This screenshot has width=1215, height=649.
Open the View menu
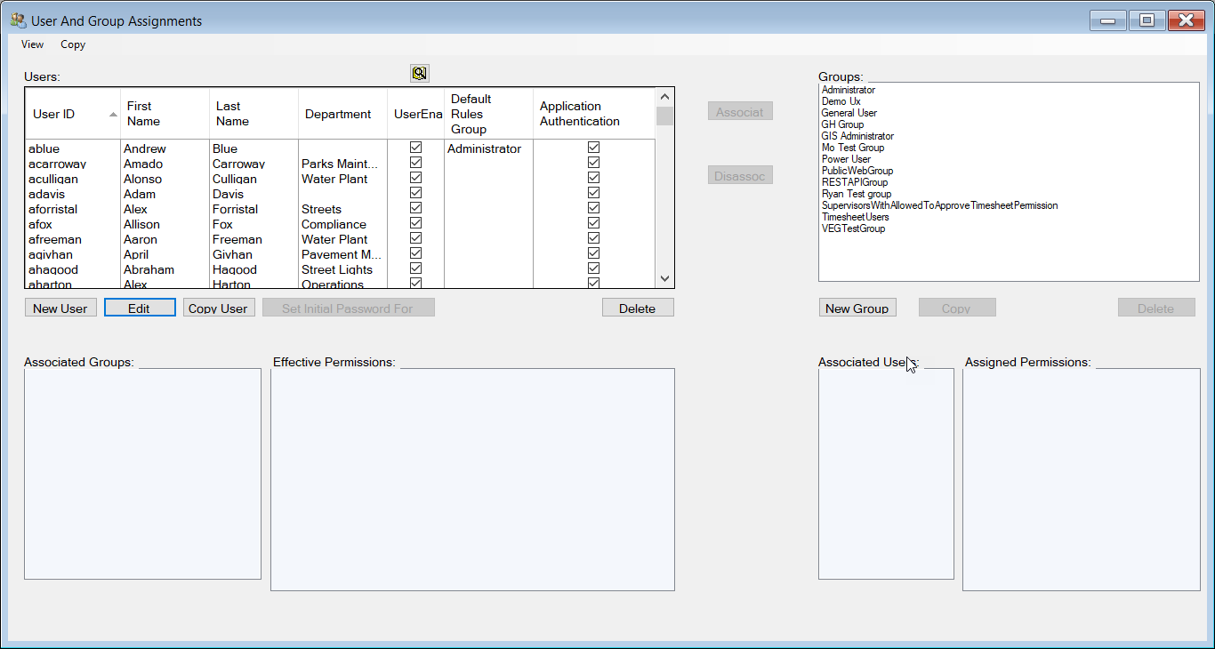tap(32, 44)
